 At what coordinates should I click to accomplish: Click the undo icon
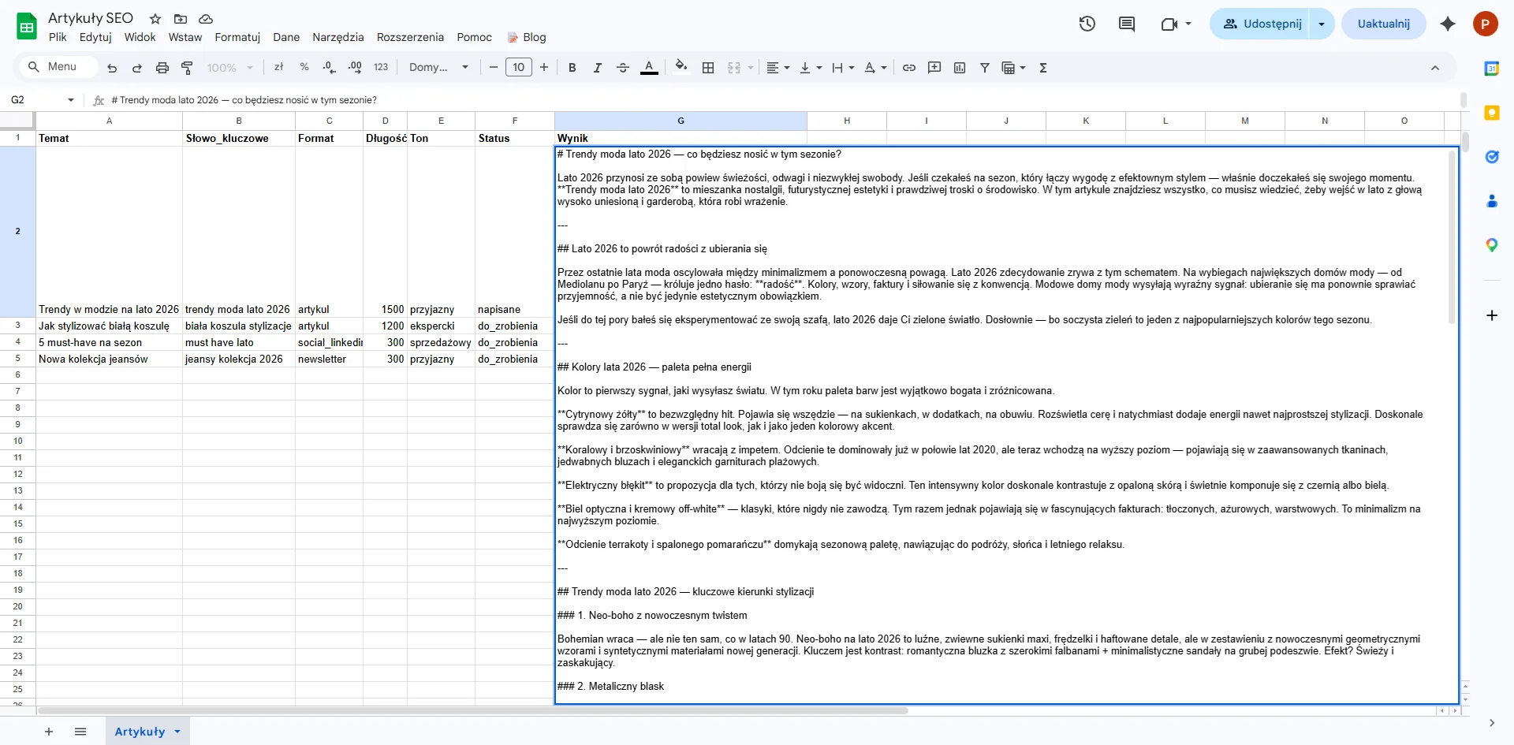112,68
